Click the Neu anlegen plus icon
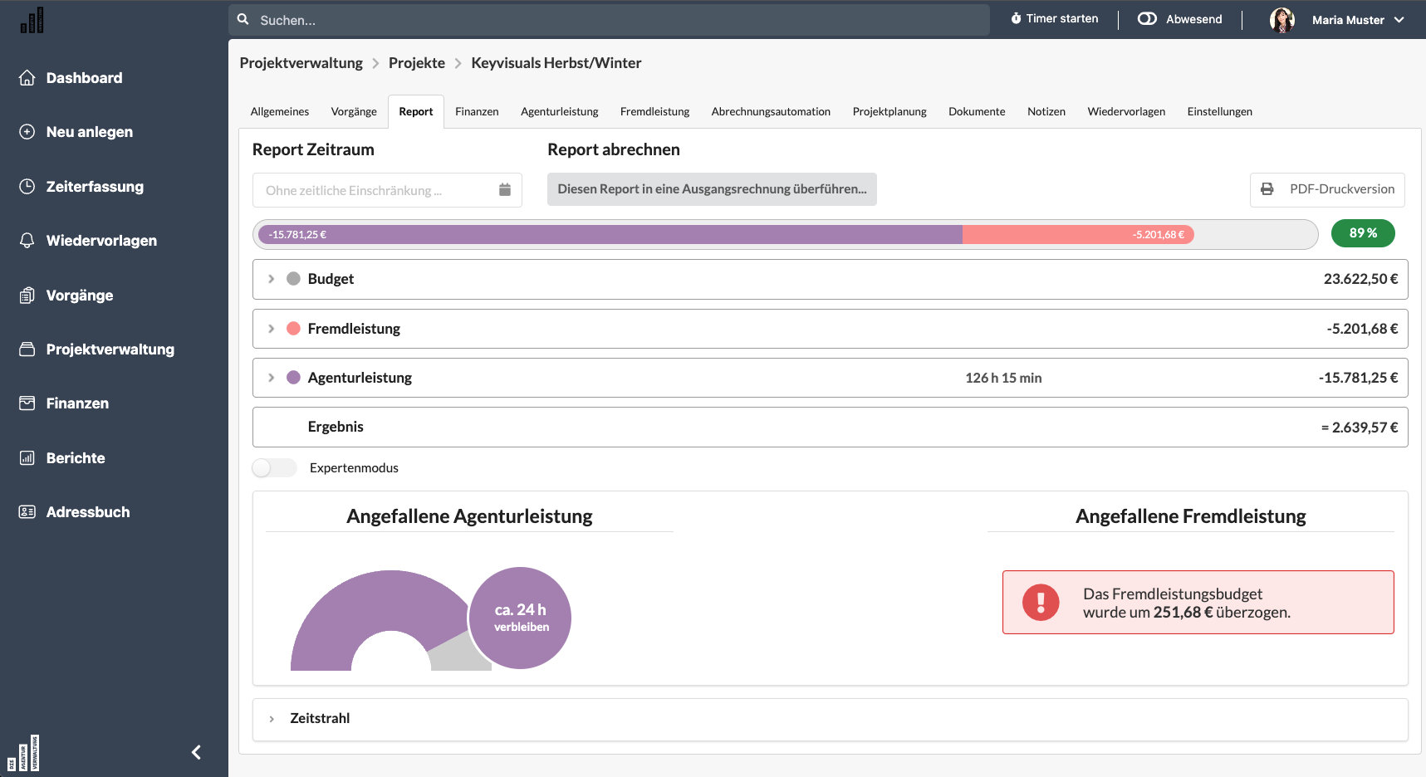This screenshot has width=1426, height=777. pyautogui.click(x=27, y=132)
